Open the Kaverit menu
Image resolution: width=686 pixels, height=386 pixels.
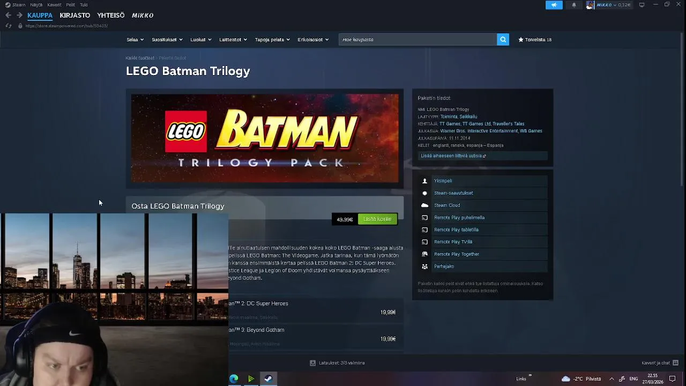tap(54, 5)
